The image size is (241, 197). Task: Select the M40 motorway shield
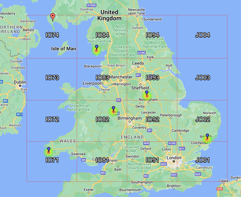(x=147, y=143)
